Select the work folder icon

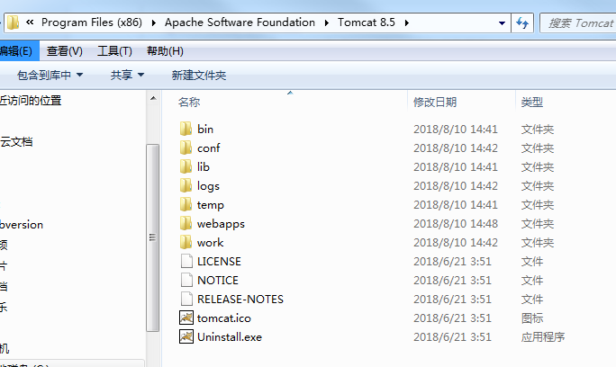[186, 242]
